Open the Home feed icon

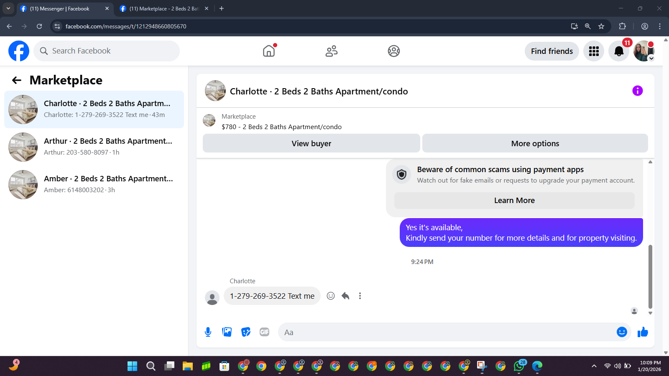coord(269,51)
